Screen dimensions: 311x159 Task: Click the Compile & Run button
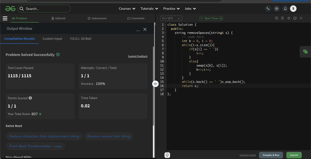click(271, 155)
